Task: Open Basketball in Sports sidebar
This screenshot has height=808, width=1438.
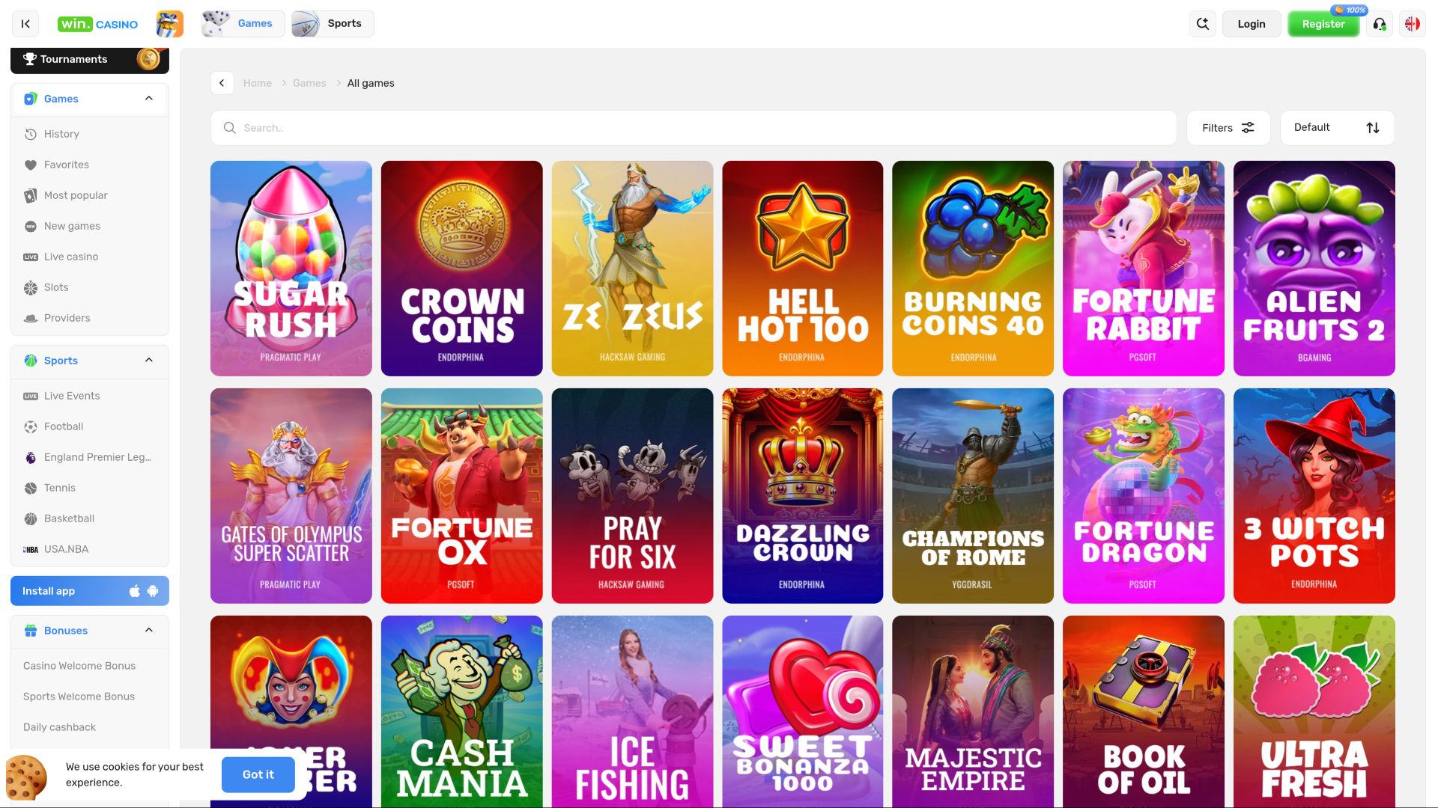Action: [x=90, y=518]
